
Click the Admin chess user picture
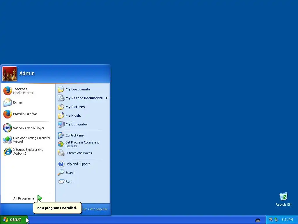tap(10, 74)
